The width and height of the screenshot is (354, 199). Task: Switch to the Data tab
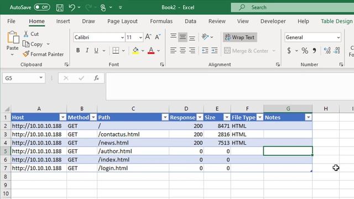pos(190,21)
